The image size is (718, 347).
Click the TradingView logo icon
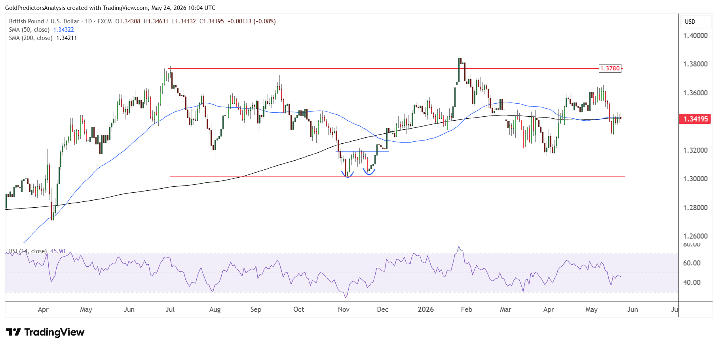[13, 332]
